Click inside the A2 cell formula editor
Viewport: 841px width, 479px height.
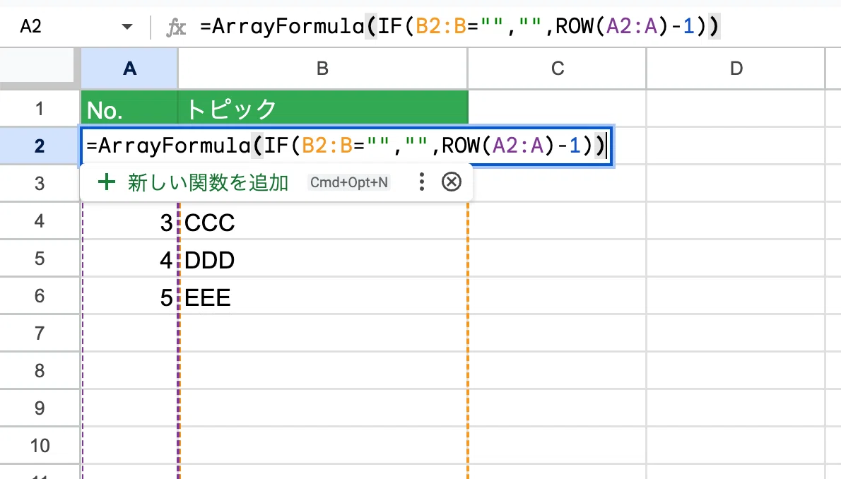point(346,146)
